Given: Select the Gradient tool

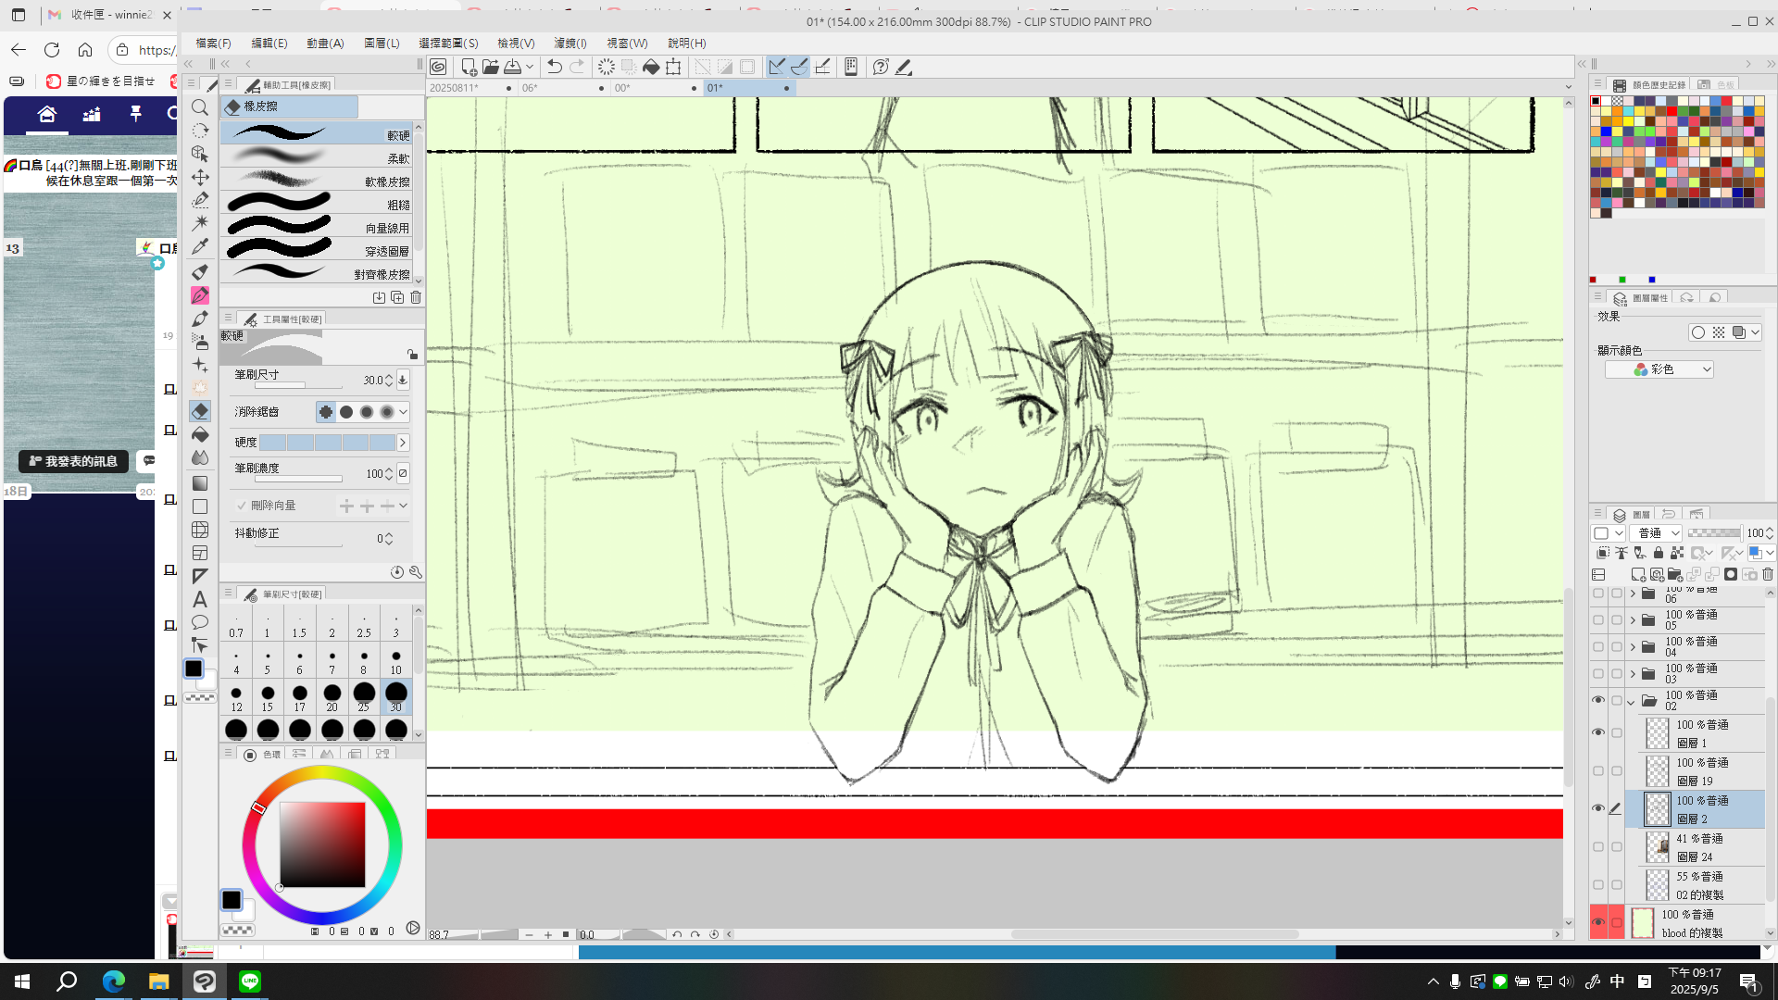Looking at the screenshot, I should (x=200, y=482).
